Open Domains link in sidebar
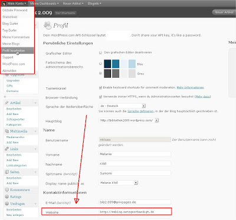Viewport: 236px width, 220px height. pos(12,91)
